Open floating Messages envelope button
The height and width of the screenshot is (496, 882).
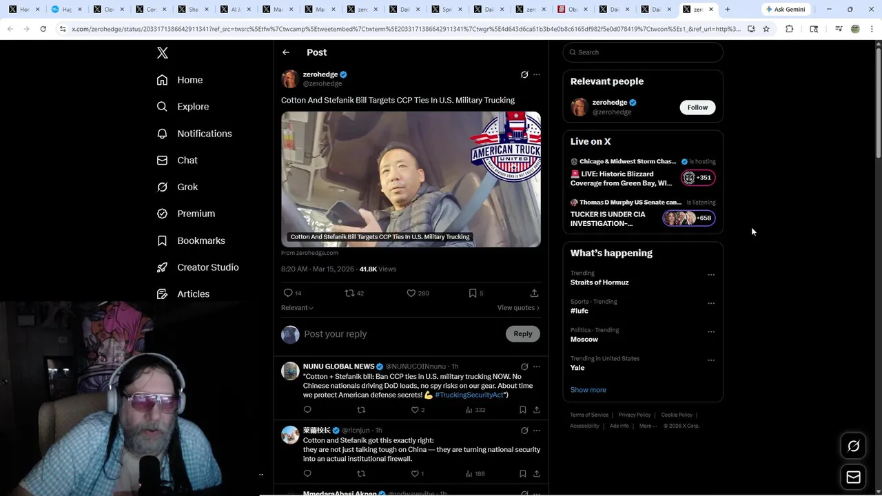coord(853,477)
